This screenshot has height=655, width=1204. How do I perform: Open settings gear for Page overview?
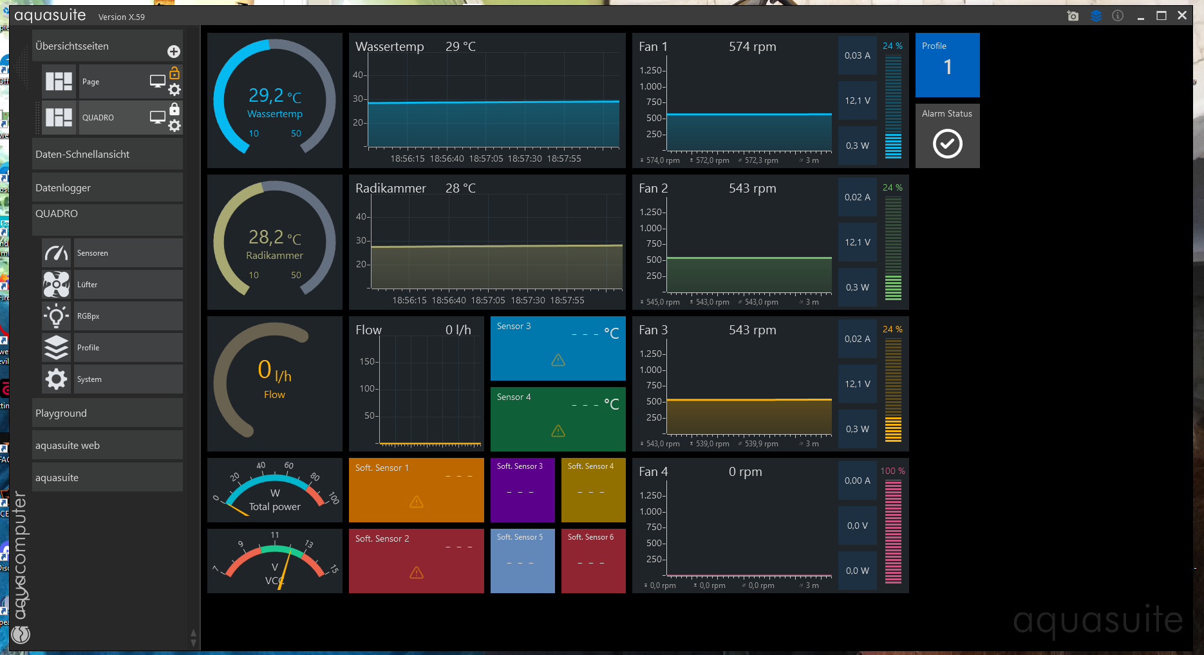tap(174, 90)
